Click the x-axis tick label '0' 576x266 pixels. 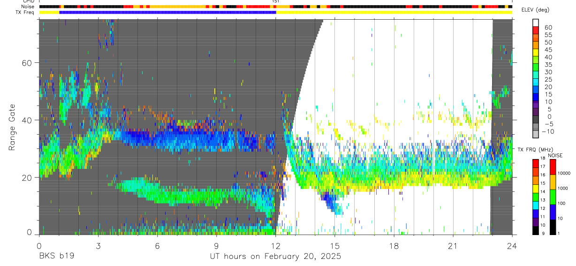pos(38,246)
